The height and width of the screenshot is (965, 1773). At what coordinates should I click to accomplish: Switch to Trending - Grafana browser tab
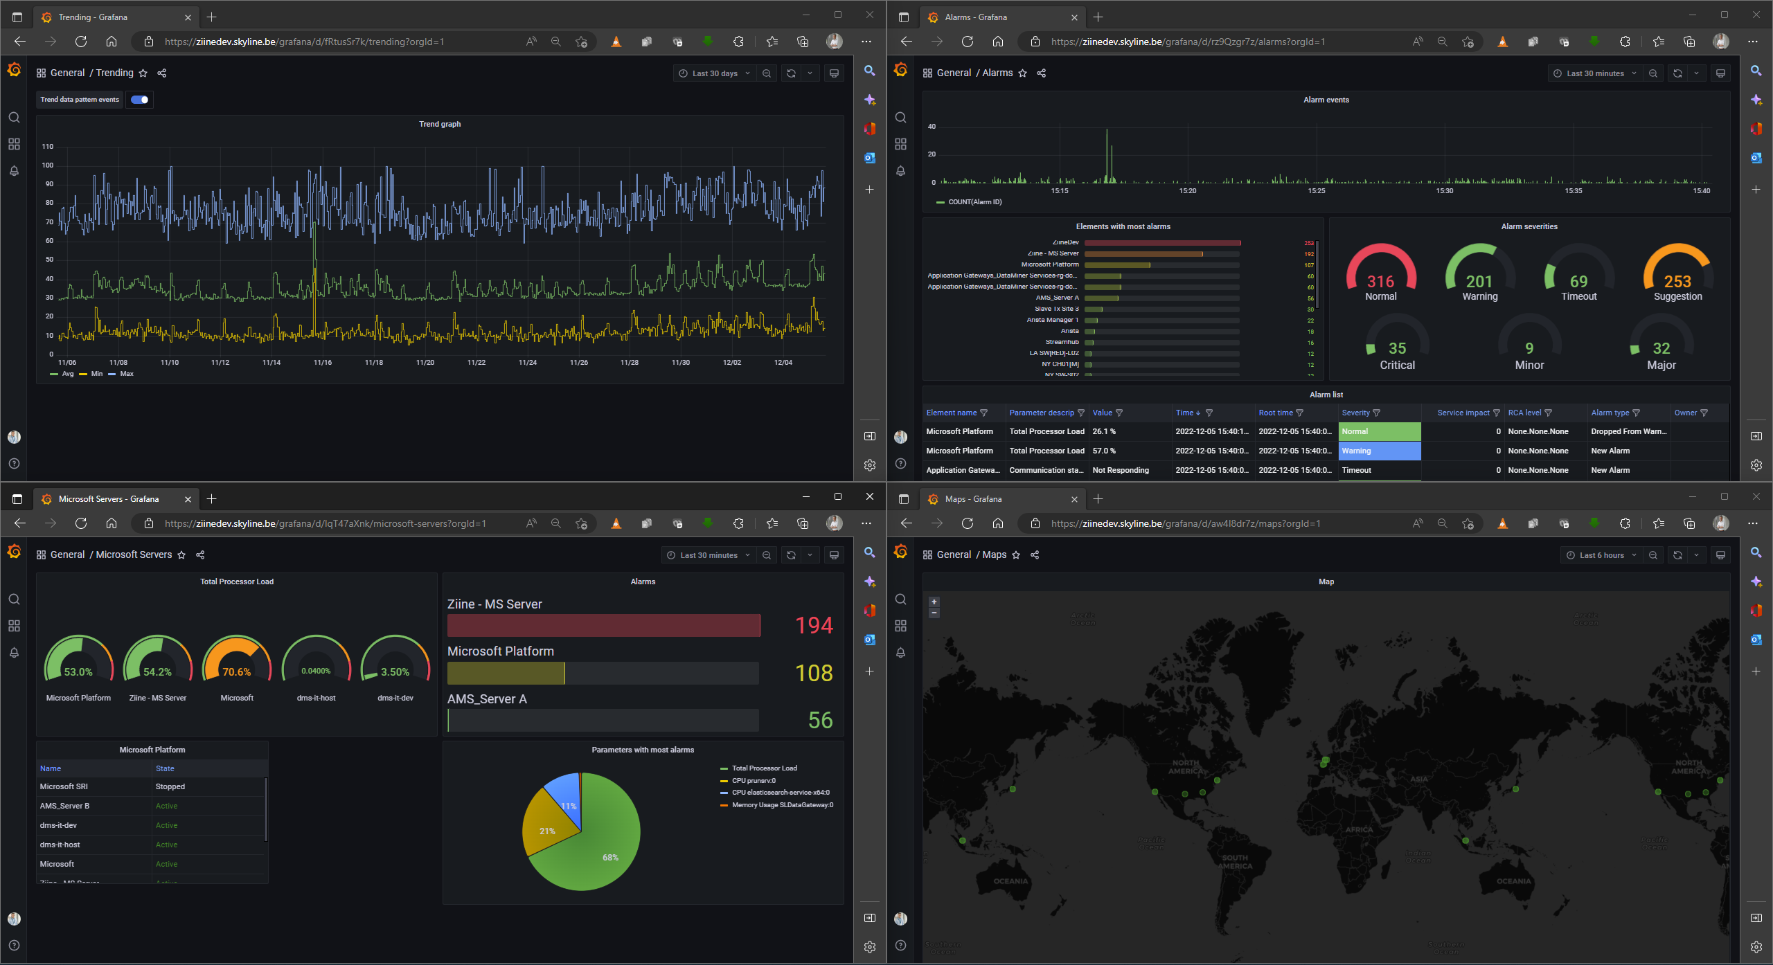click(115, 17)
